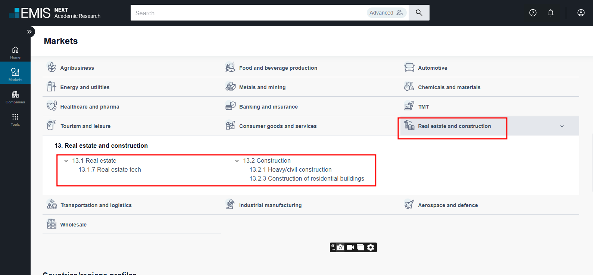Open the Tools grid menu

pos(15,119)
